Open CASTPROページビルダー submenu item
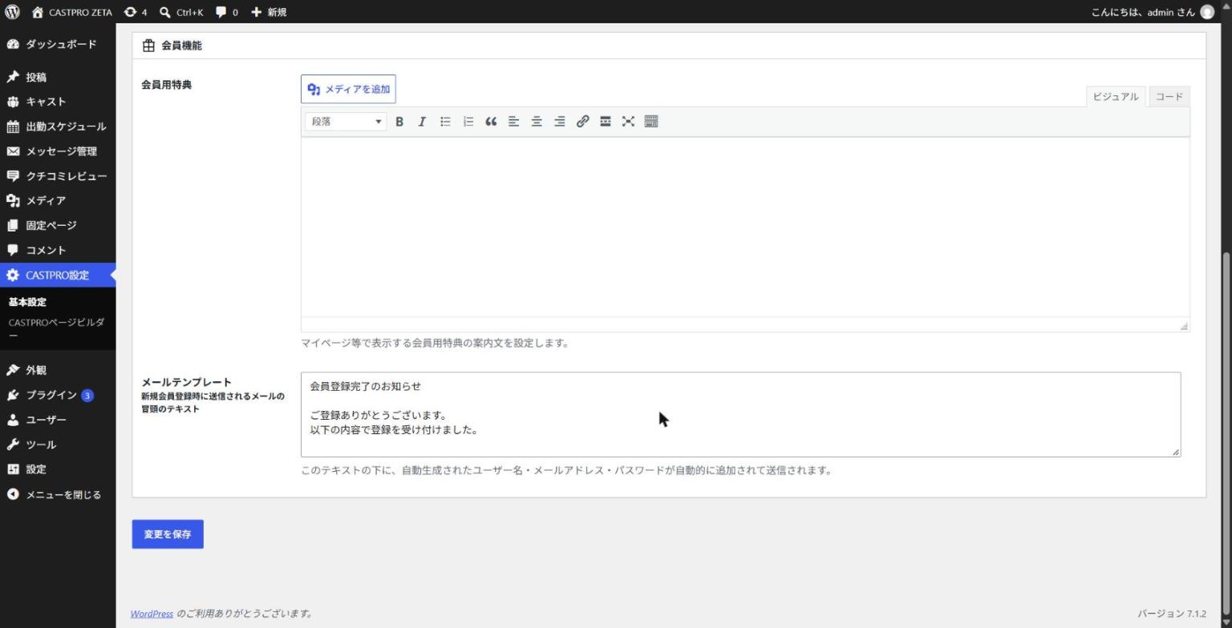The image size is (1232, 628). (58, 328)
